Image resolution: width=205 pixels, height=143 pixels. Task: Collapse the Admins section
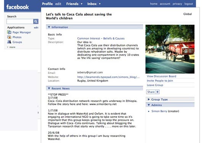point(149,105)
